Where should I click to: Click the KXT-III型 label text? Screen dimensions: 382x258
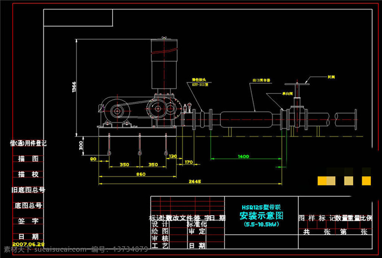click(x=200, y=85)
